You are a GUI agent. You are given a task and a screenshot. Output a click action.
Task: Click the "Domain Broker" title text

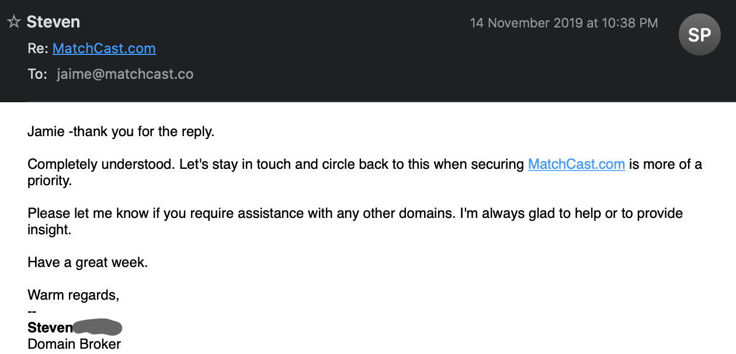pyautogui.click(x=74, y=343)
